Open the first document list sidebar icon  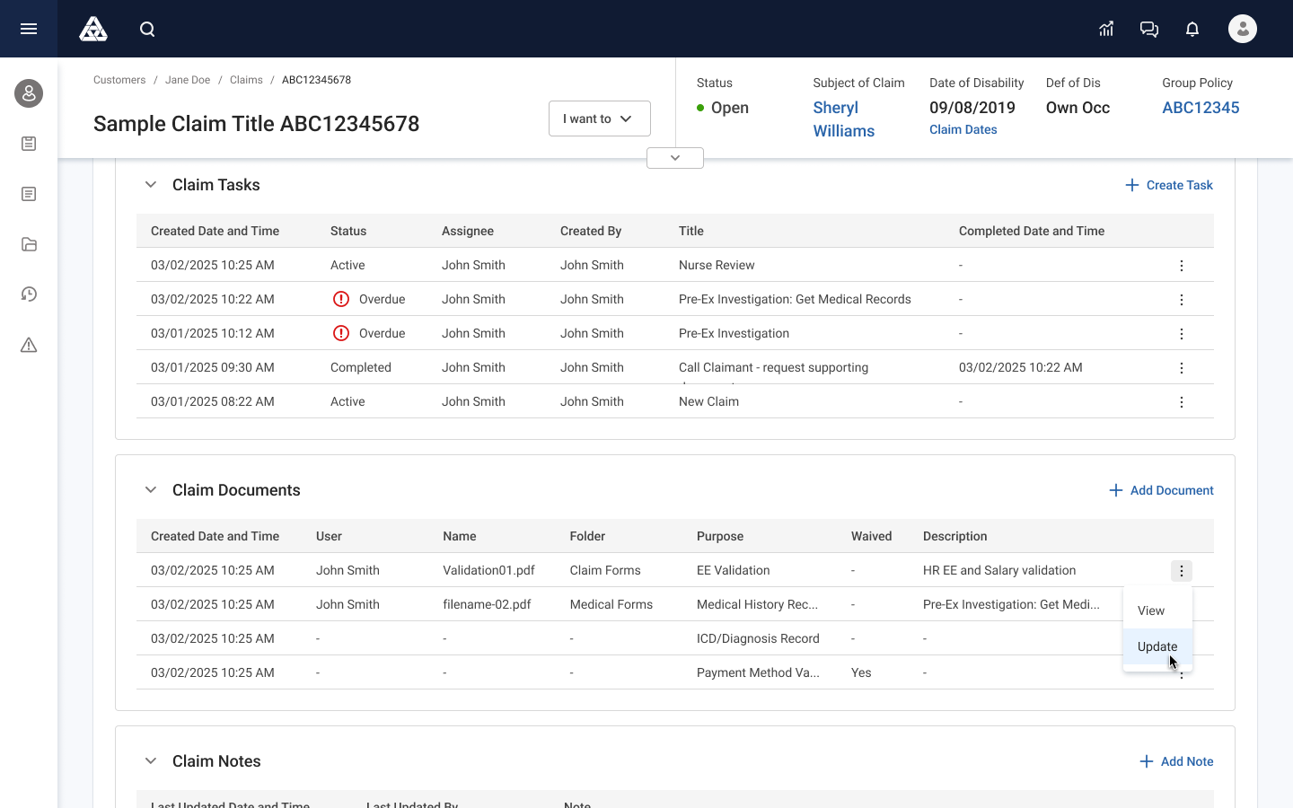coord(29,144)
